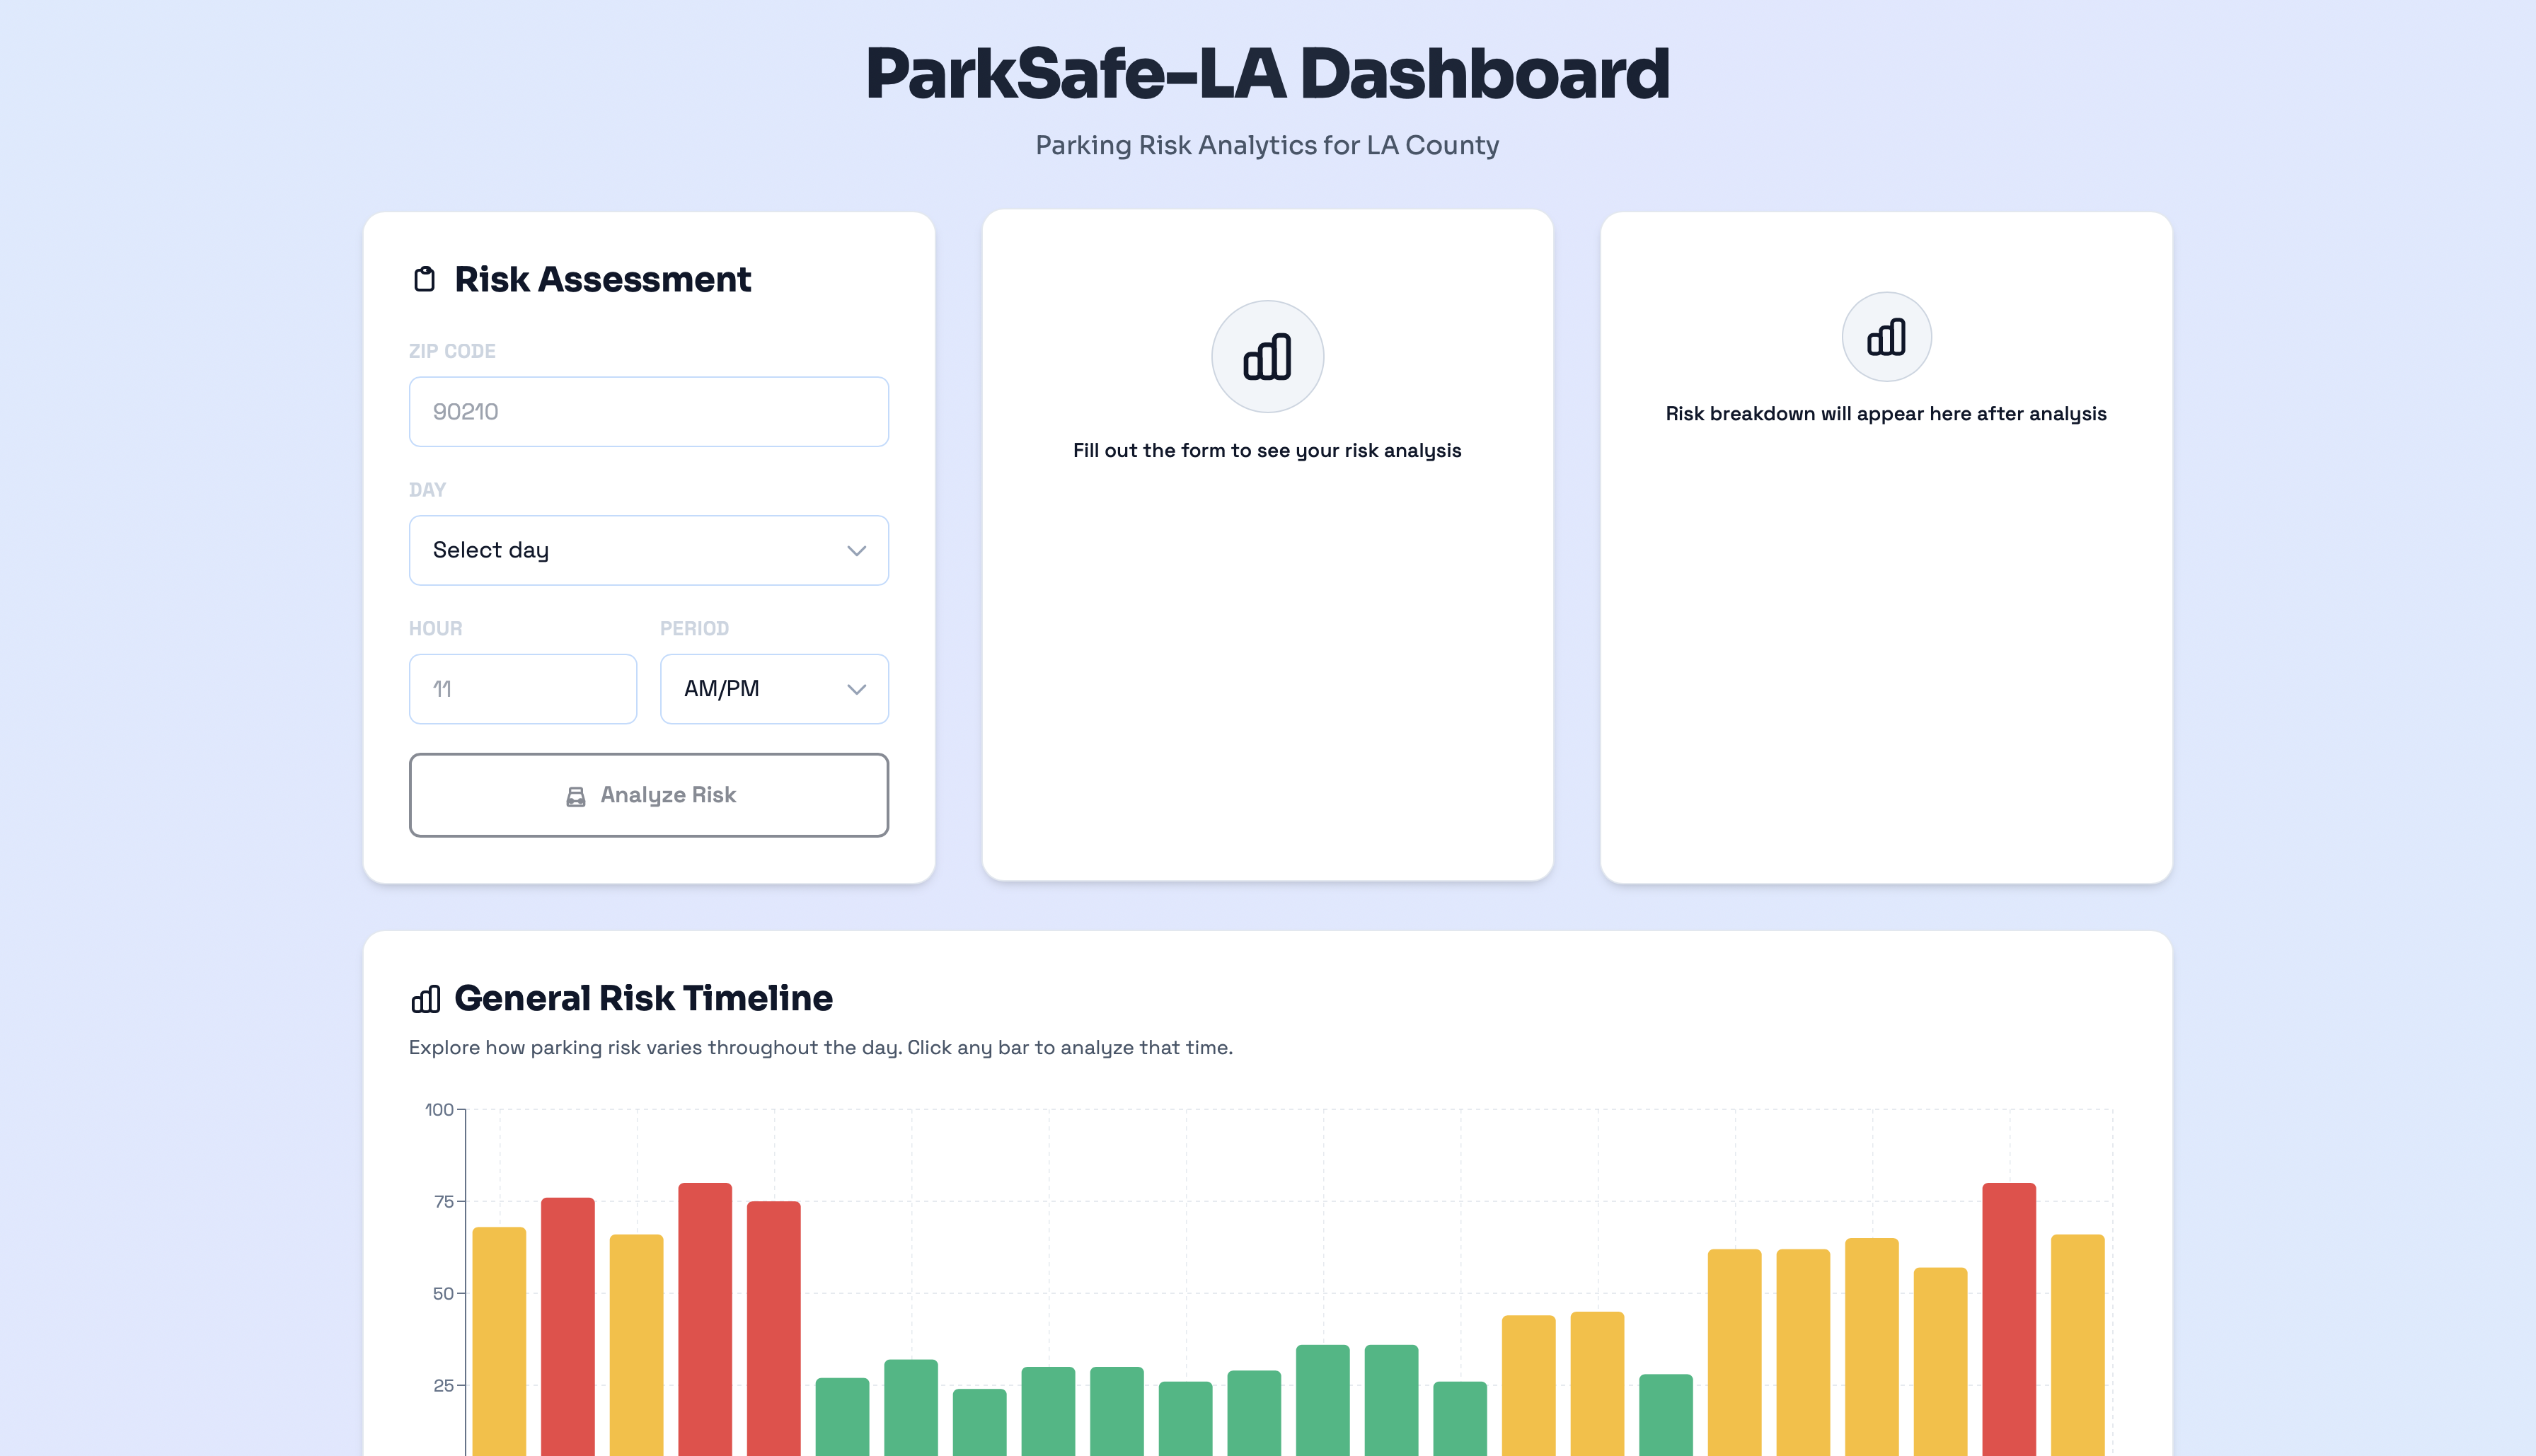The width and height of the screenshot is (2536, 1456).
Task: Click the car icon inside the Analyze Risk button
Action: point(575,795)
